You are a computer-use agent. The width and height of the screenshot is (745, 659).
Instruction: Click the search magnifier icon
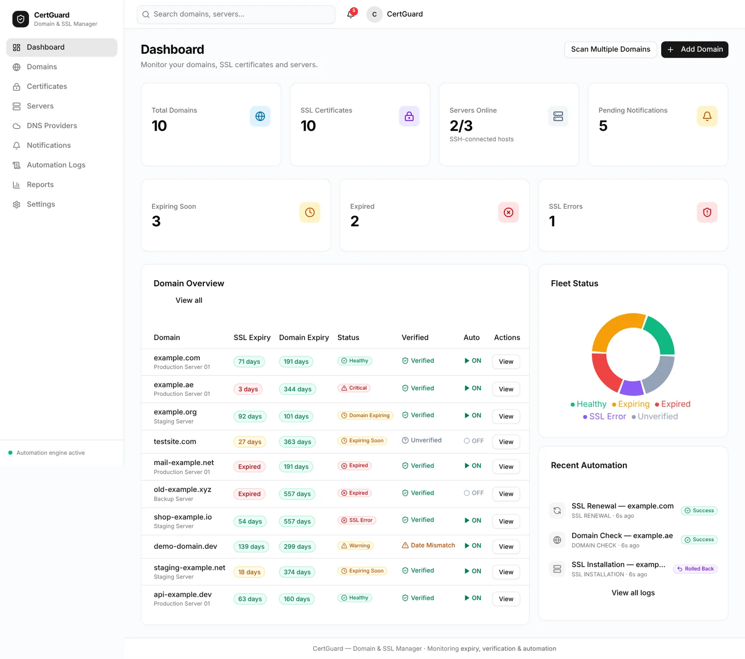[x=146, y=14]
